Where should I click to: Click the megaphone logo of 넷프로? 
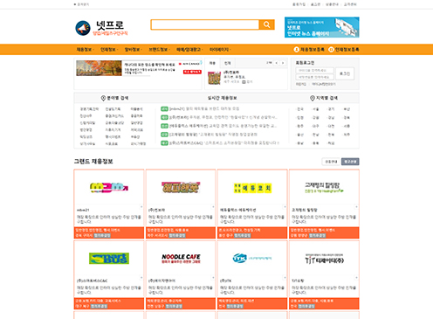coord(83,28)
